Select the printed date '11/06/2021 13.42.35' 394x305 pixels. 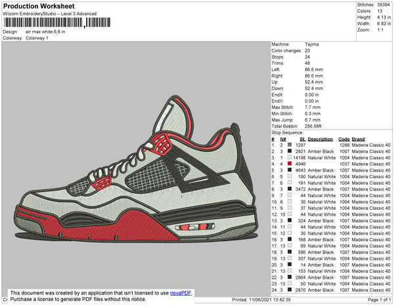coord(270,300)
